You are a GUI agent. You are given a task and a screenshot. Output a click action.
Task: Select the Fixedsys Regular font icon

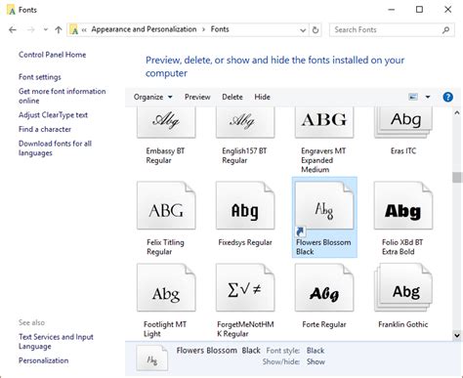(245, 205)
